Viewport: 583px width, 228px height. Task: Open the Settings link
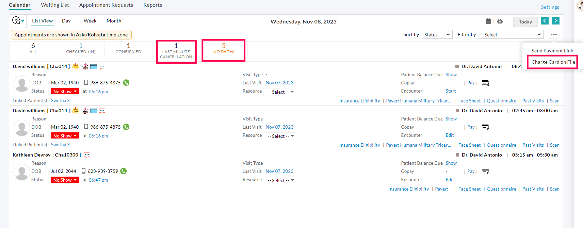tap(550, 7)
